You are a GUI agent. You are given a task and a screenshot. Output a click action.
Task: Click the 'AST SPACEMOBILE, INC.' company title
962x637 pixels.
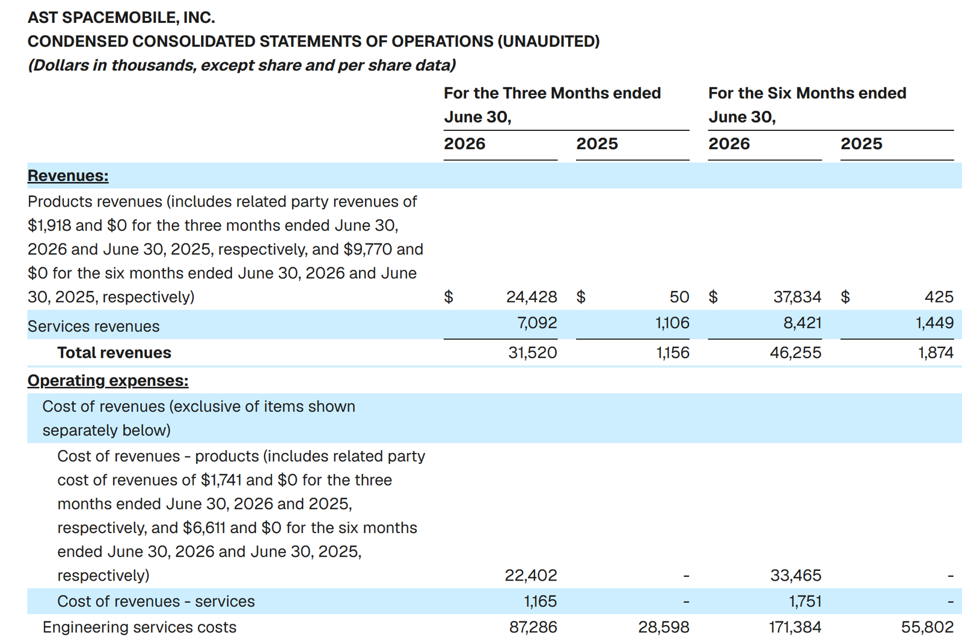click(x=121, y=17)
